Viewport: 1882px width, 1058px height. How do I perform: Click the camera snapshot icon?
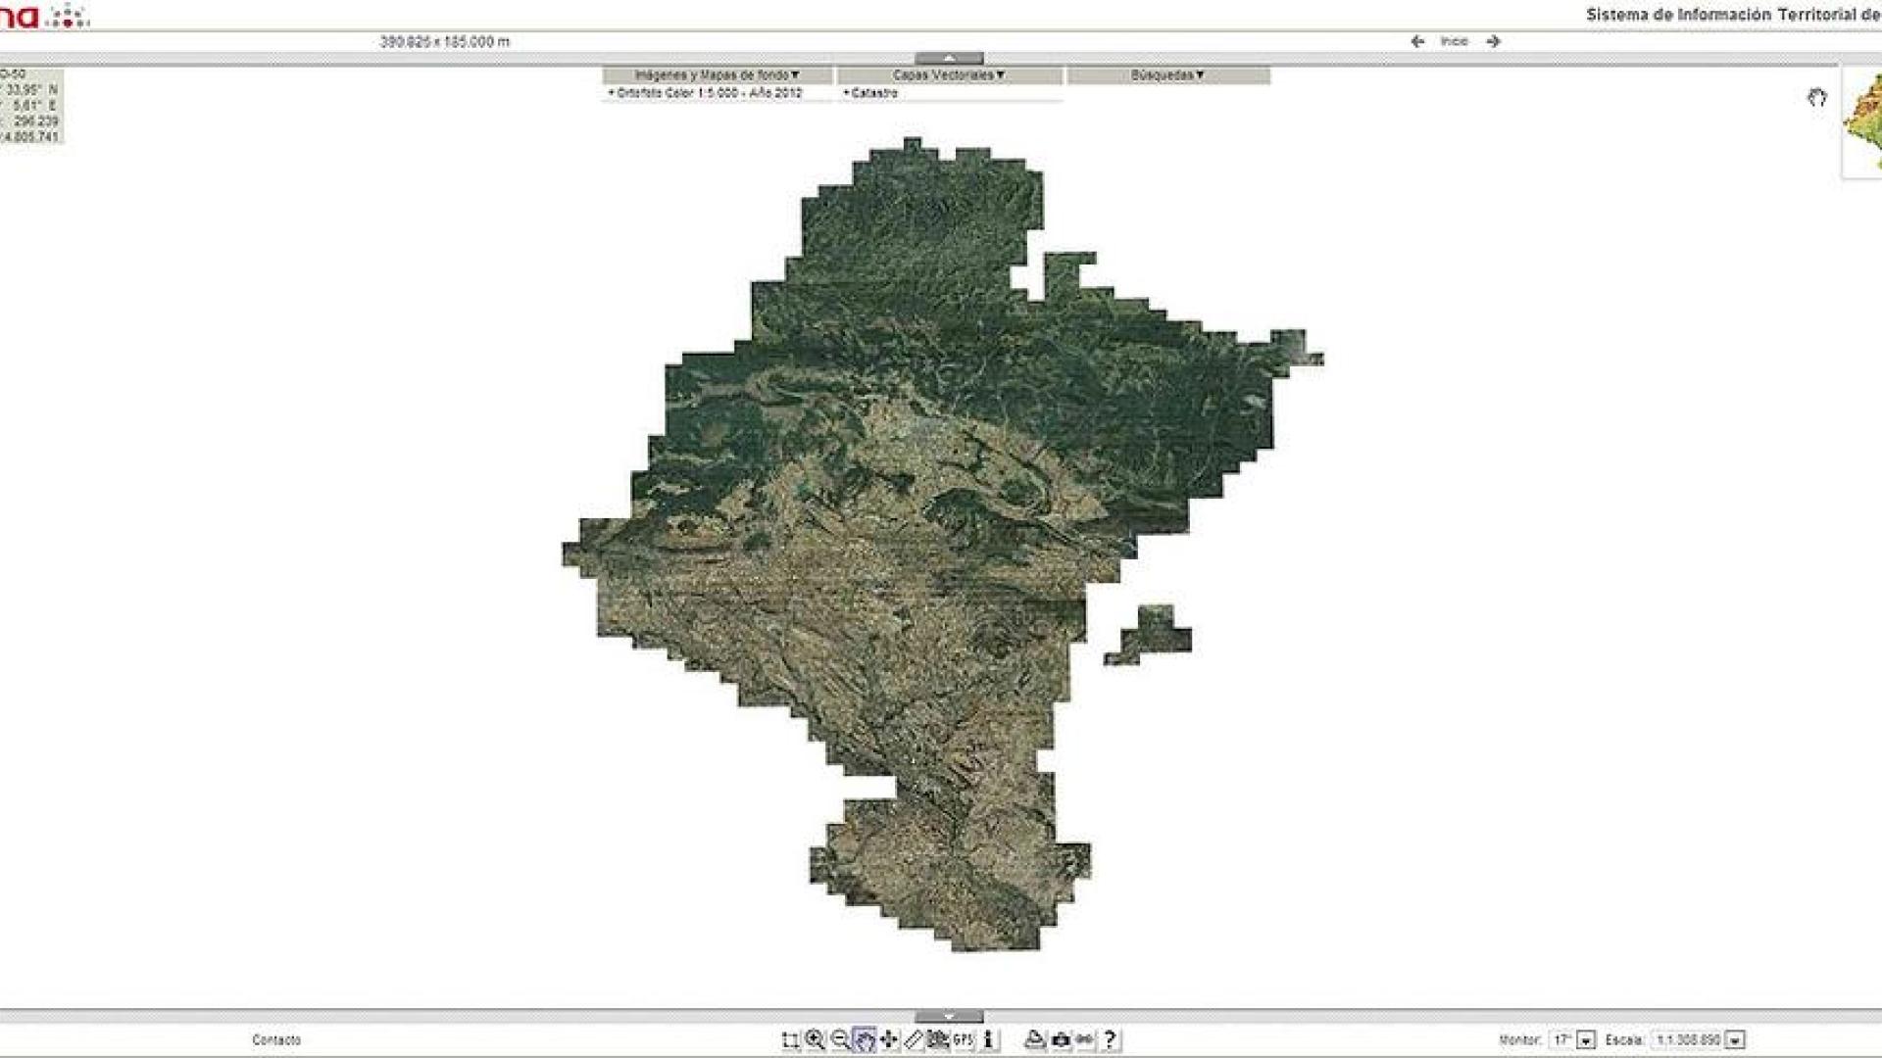point(1061,1040)
